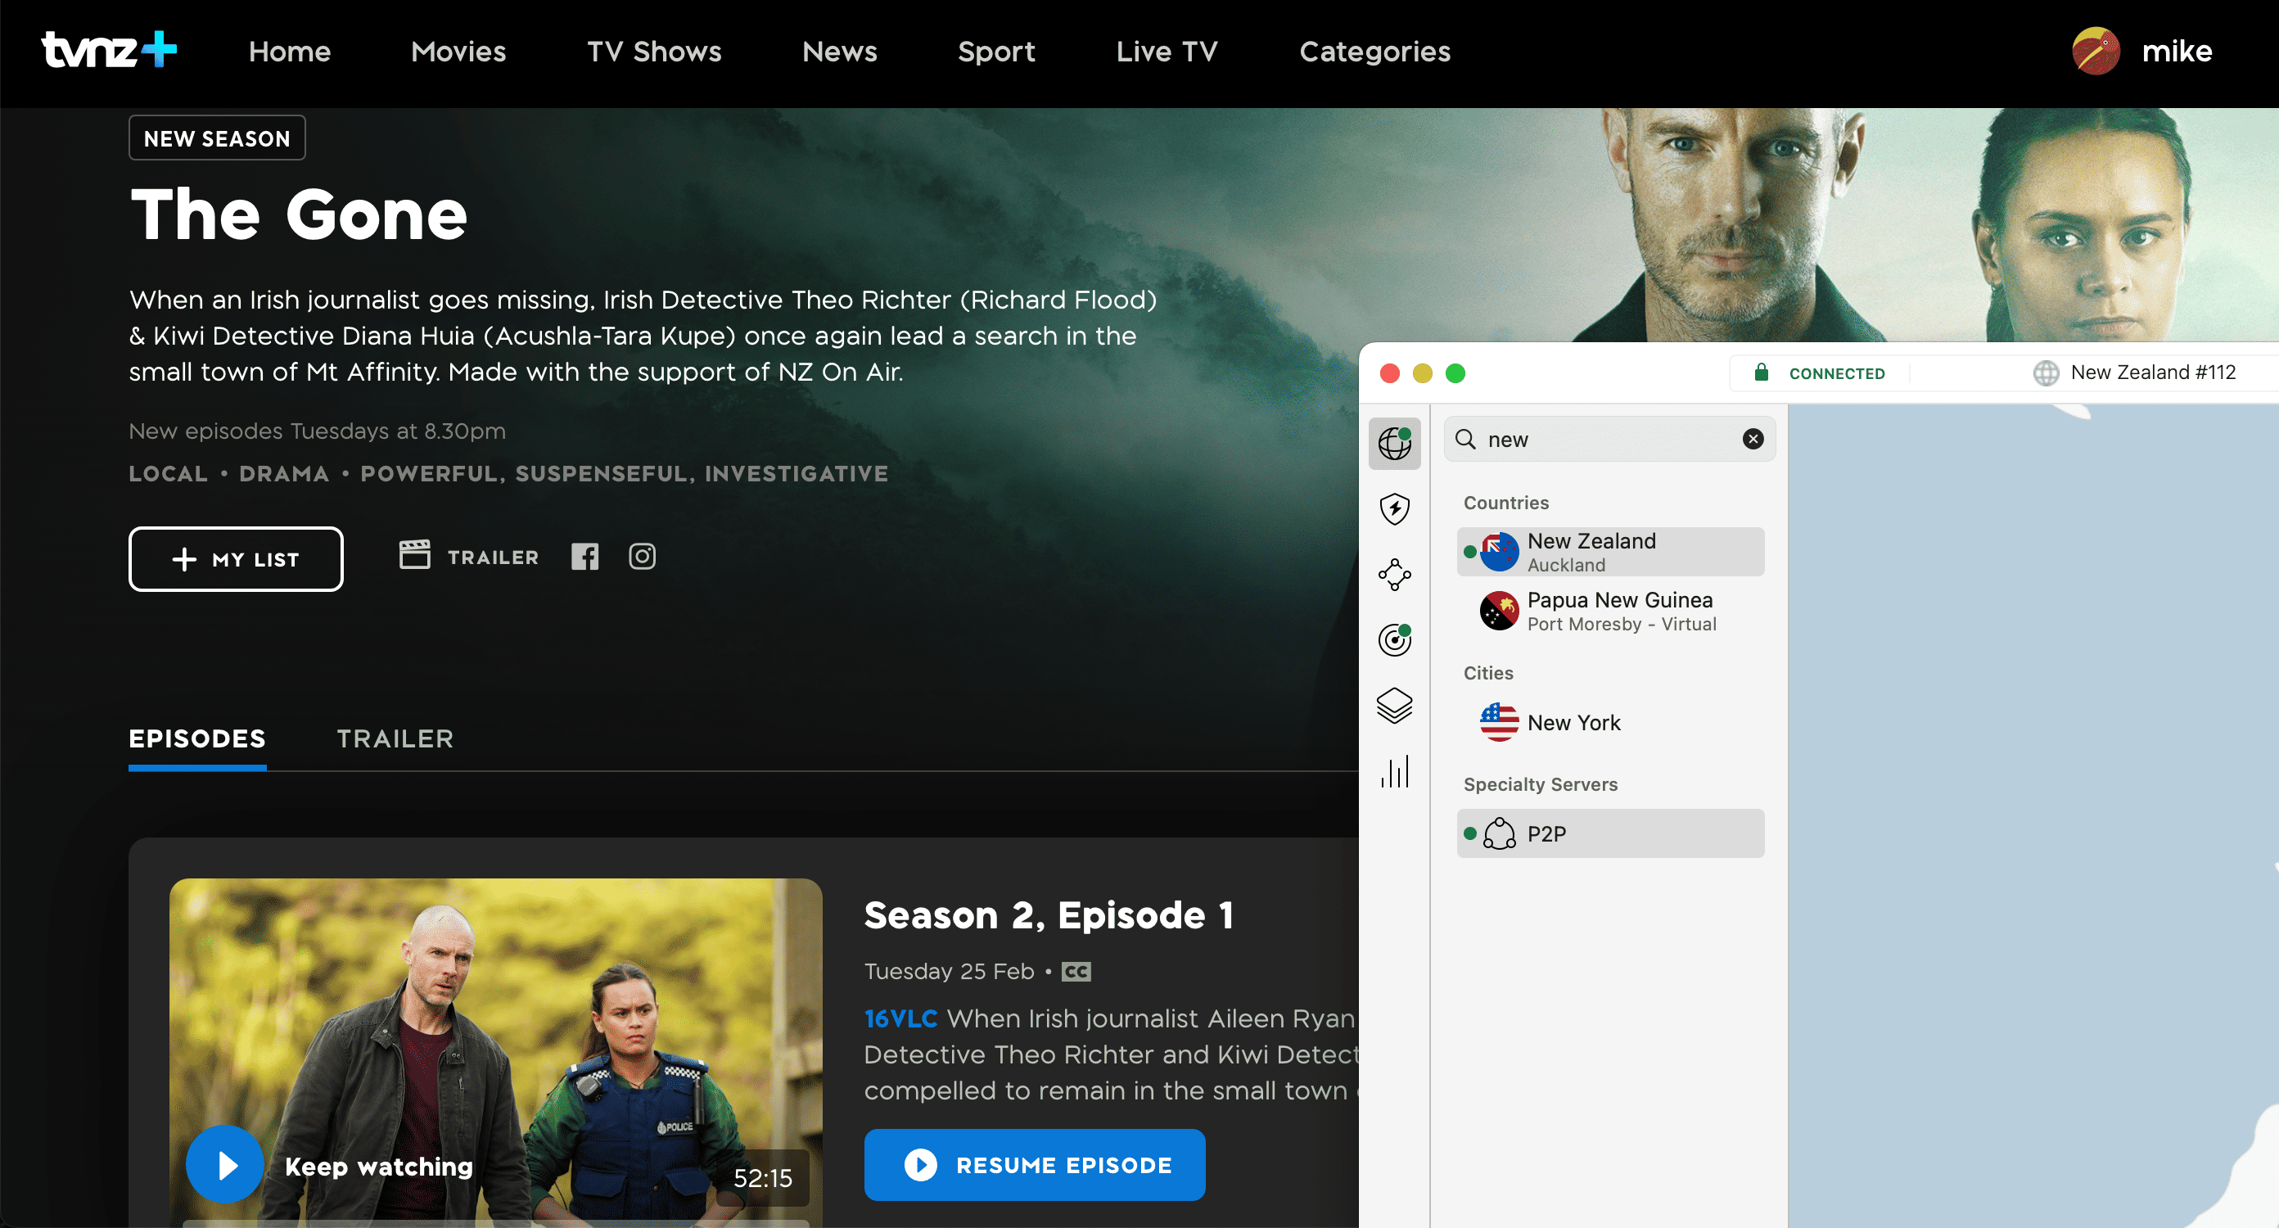Switch connection to Papua New Guinea
The height and width of the screenshot is (1228, 2279).
click(x=1609, y=611)
